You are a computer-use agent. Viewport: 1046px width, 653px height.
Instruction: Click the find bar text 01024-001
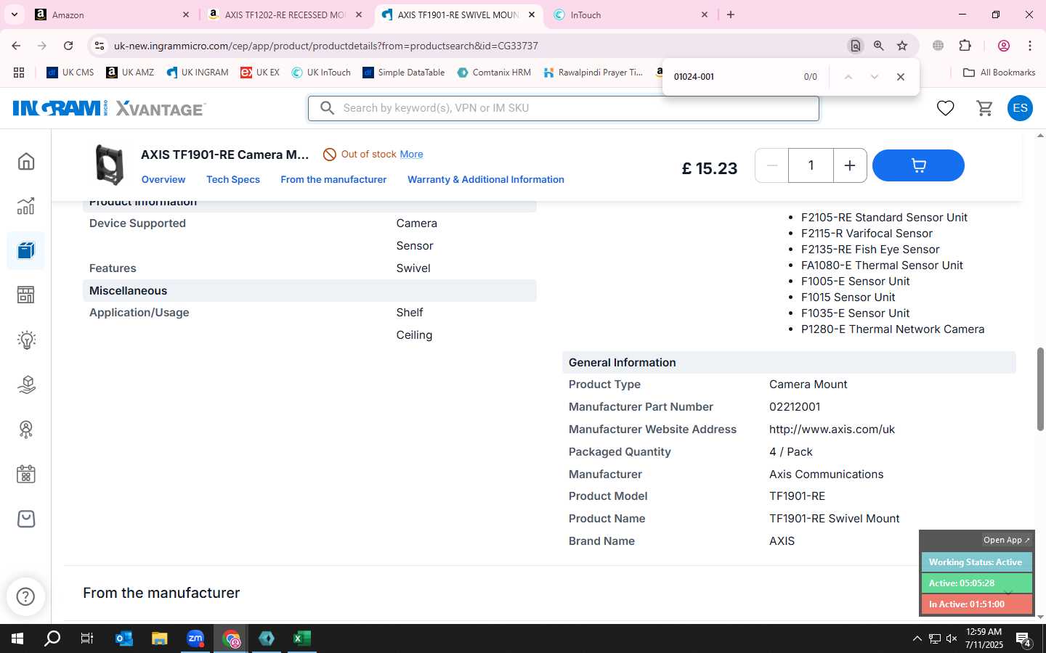694,77
